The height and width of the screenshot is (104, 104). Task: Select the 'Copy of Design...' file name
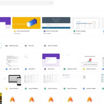point(14,88)
